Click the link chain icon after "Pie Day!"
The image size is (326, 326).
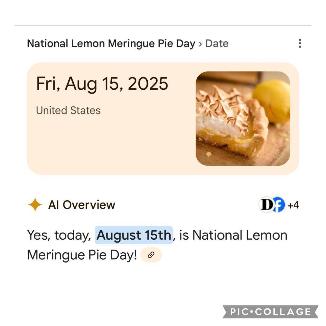tap(151, 254)
